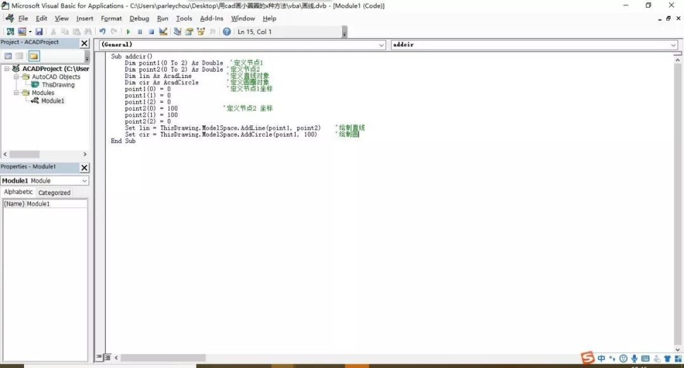Click View Code icon in Project panel

tap(8, 56)
